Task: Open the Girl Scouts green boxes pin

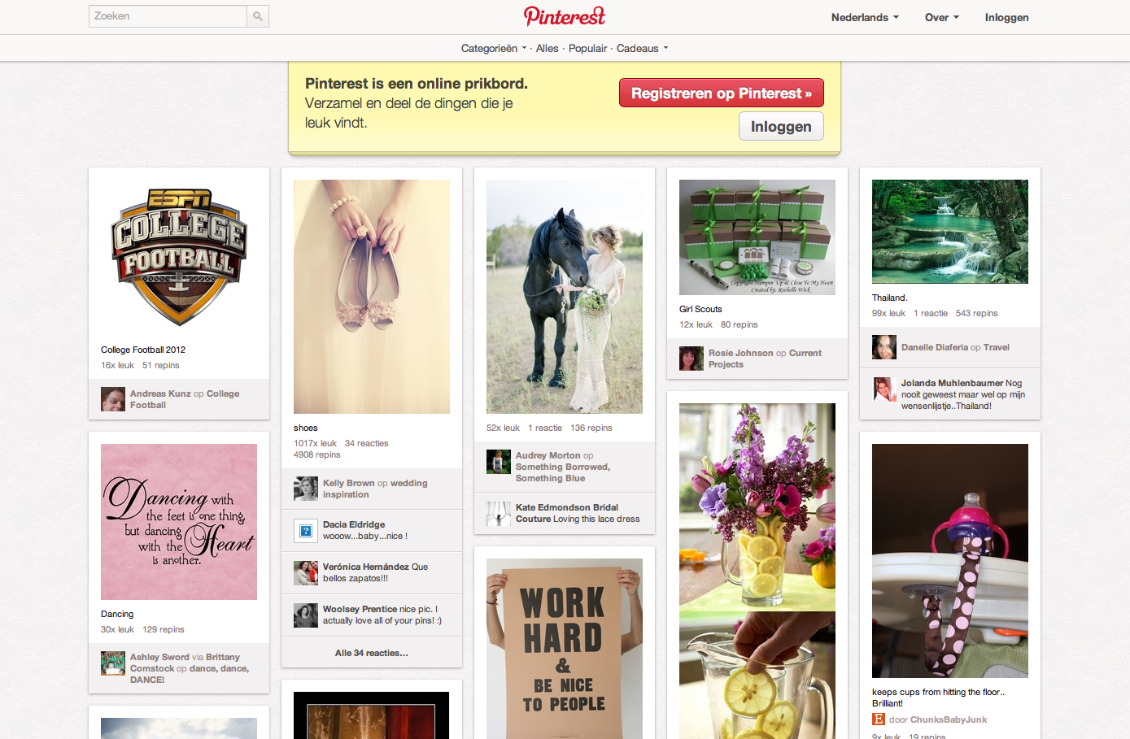Action: coord(757,237)
